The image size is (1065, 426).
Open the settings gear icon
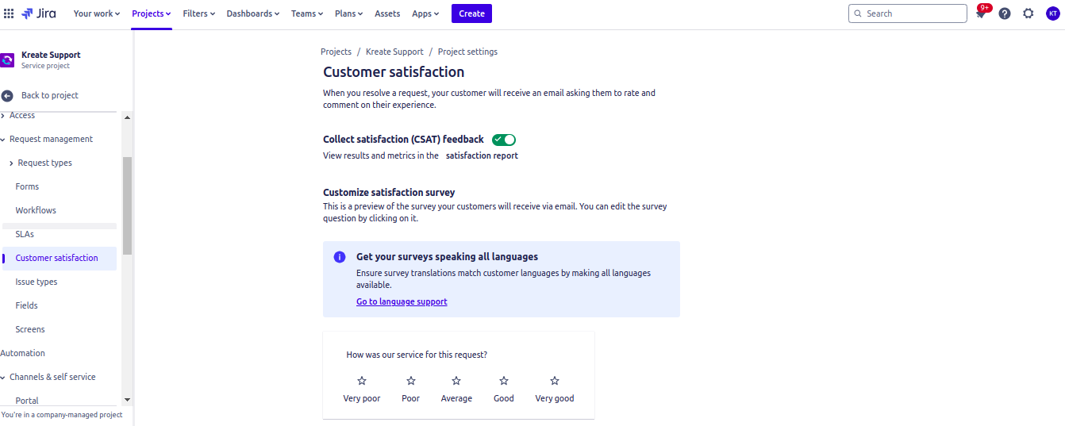point(1028,13)
